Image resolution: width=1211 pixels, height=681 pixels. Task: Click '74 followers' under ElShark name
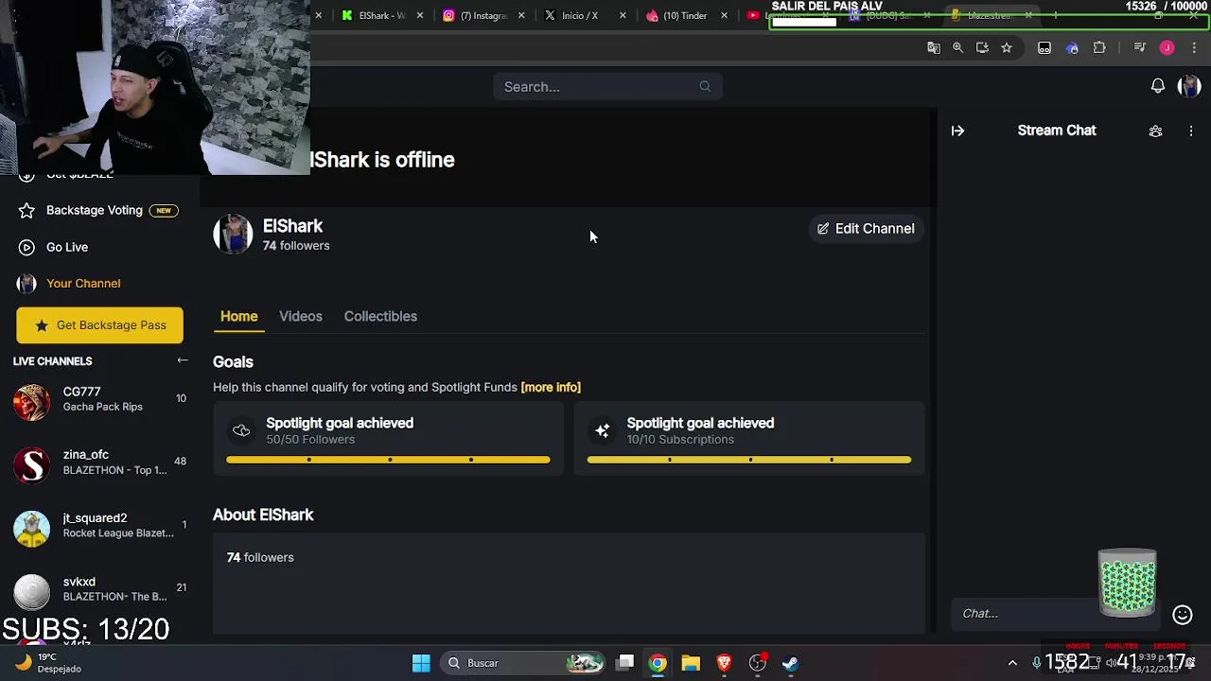(296, 246)
